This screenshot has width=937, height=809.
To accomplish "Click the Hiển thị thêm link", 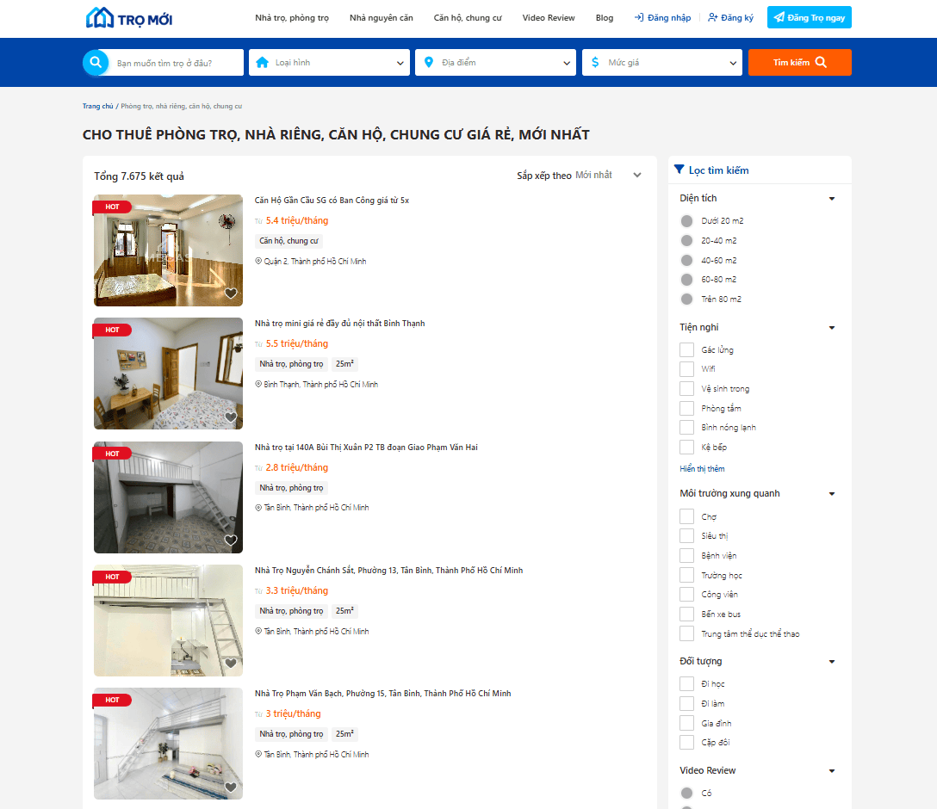I will (702, 469).
